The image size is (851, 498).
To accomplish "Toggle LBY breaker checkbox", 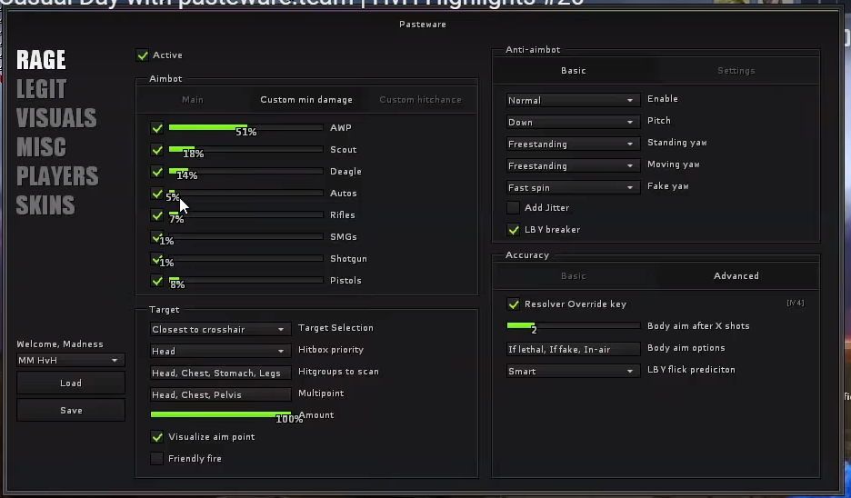I will (x=513, y=230).
